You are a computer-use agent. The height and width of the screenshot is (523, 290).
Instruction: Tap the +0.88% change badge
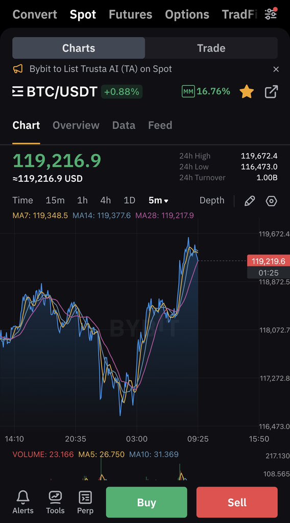pos(122,91)
